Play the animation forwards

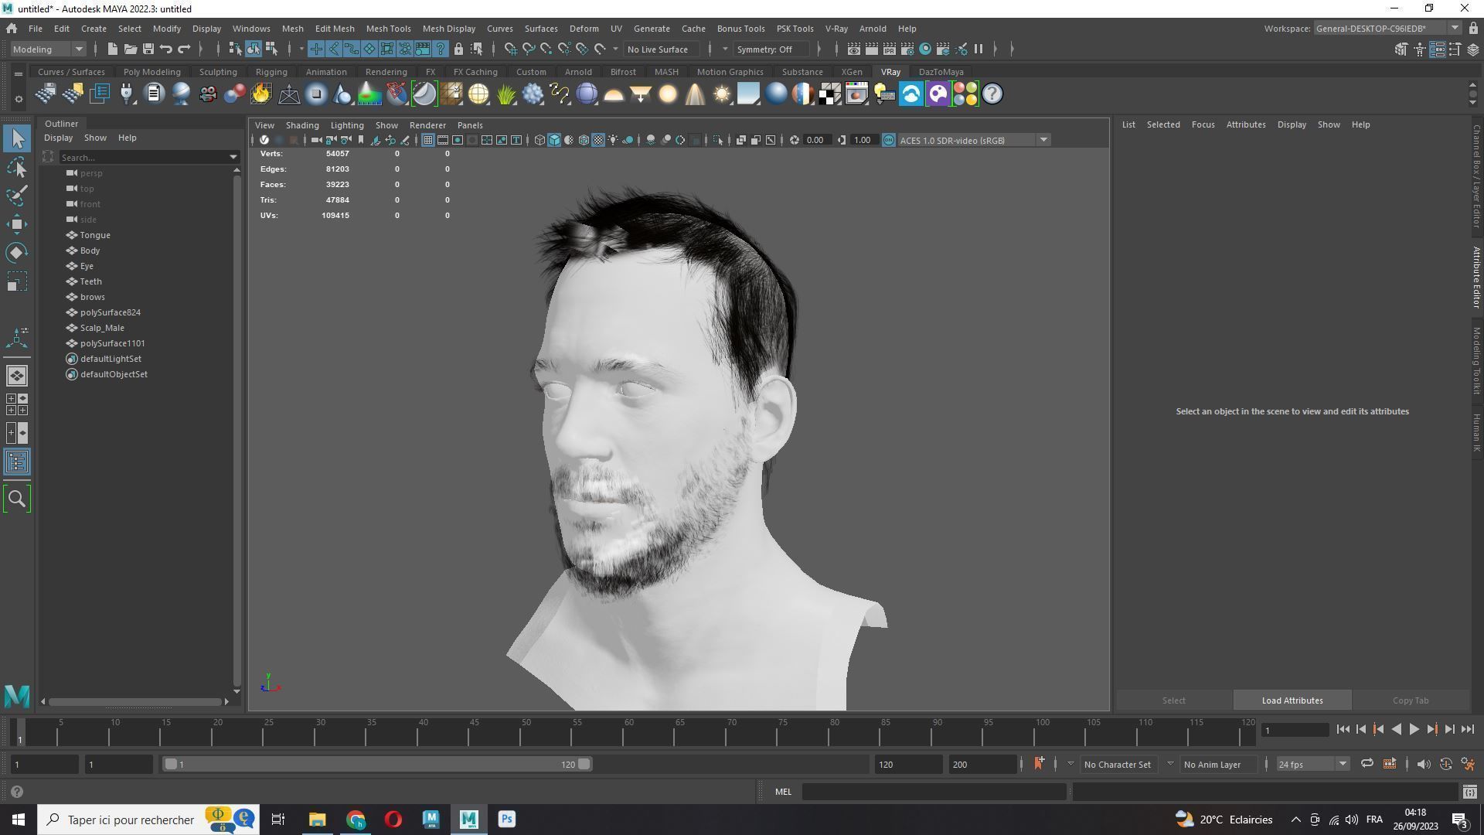tap(1414, 729)
